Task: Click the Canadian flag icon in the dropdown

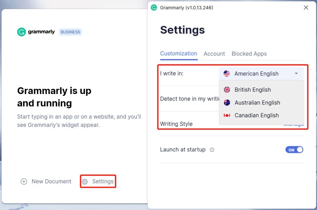Action: [227, 115]
